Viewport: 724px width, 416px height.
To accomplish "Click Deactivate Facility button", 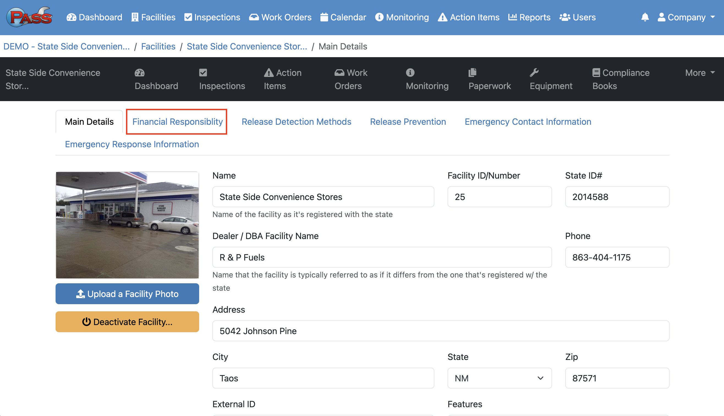I will (127, 322).
